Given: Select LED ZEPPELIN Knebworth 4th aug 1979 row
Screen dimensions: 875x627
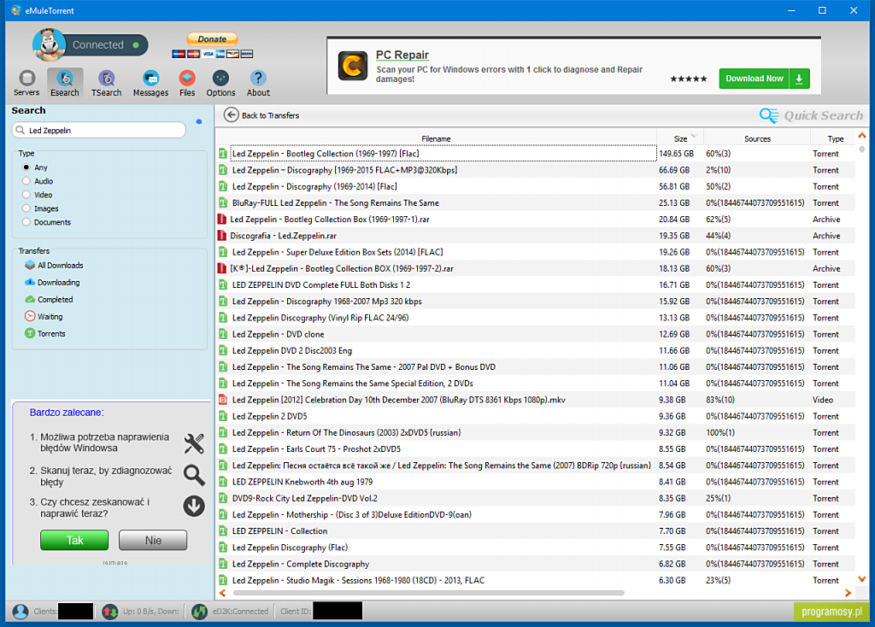Looking at the screenshot, I should (536, 482).
